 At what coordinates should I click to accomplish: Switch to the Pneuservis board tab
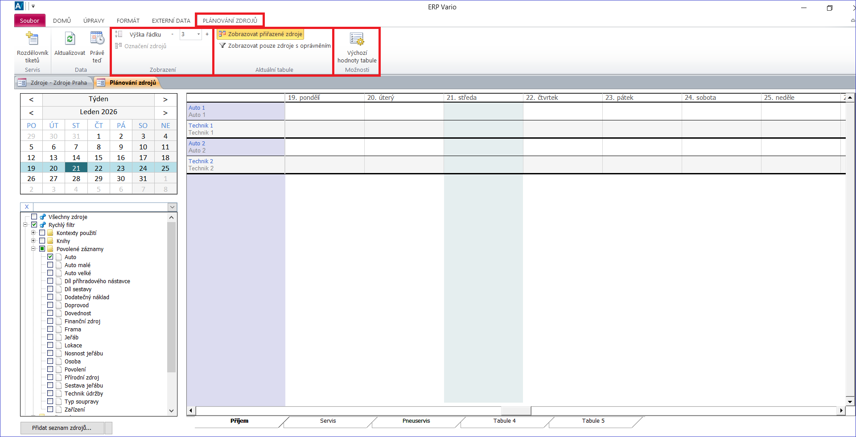coord(416,421)
